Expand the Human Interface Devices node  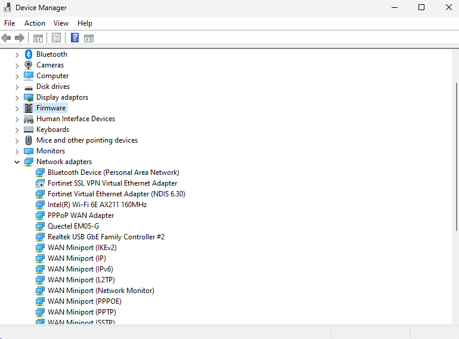(17, 119)
